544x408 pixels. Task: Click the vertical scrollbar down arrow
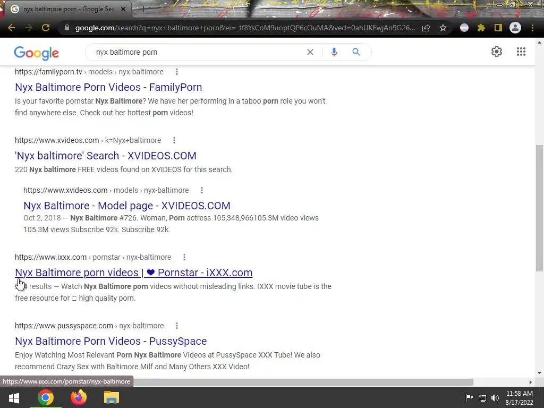point(539,373)
